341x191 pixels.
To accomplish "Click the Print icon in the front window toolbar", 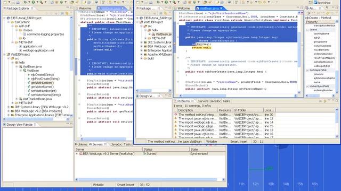I will (151, 2).
